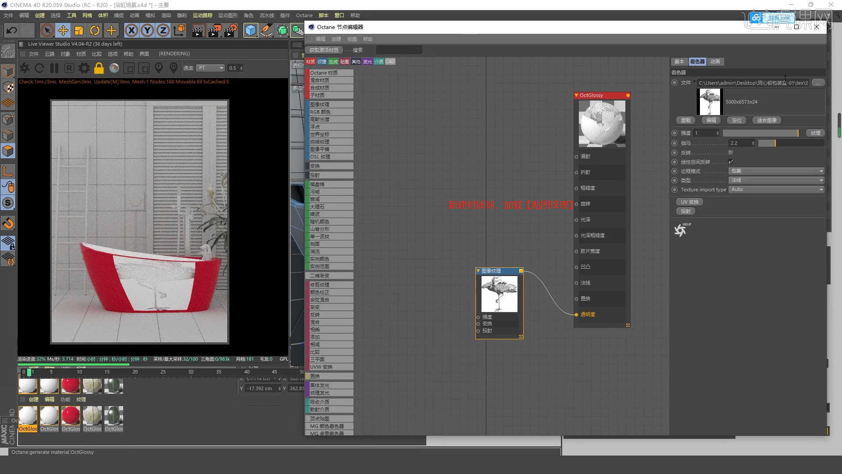
Task: Click the UV 变换 button
Action: (x=689, y=202)
